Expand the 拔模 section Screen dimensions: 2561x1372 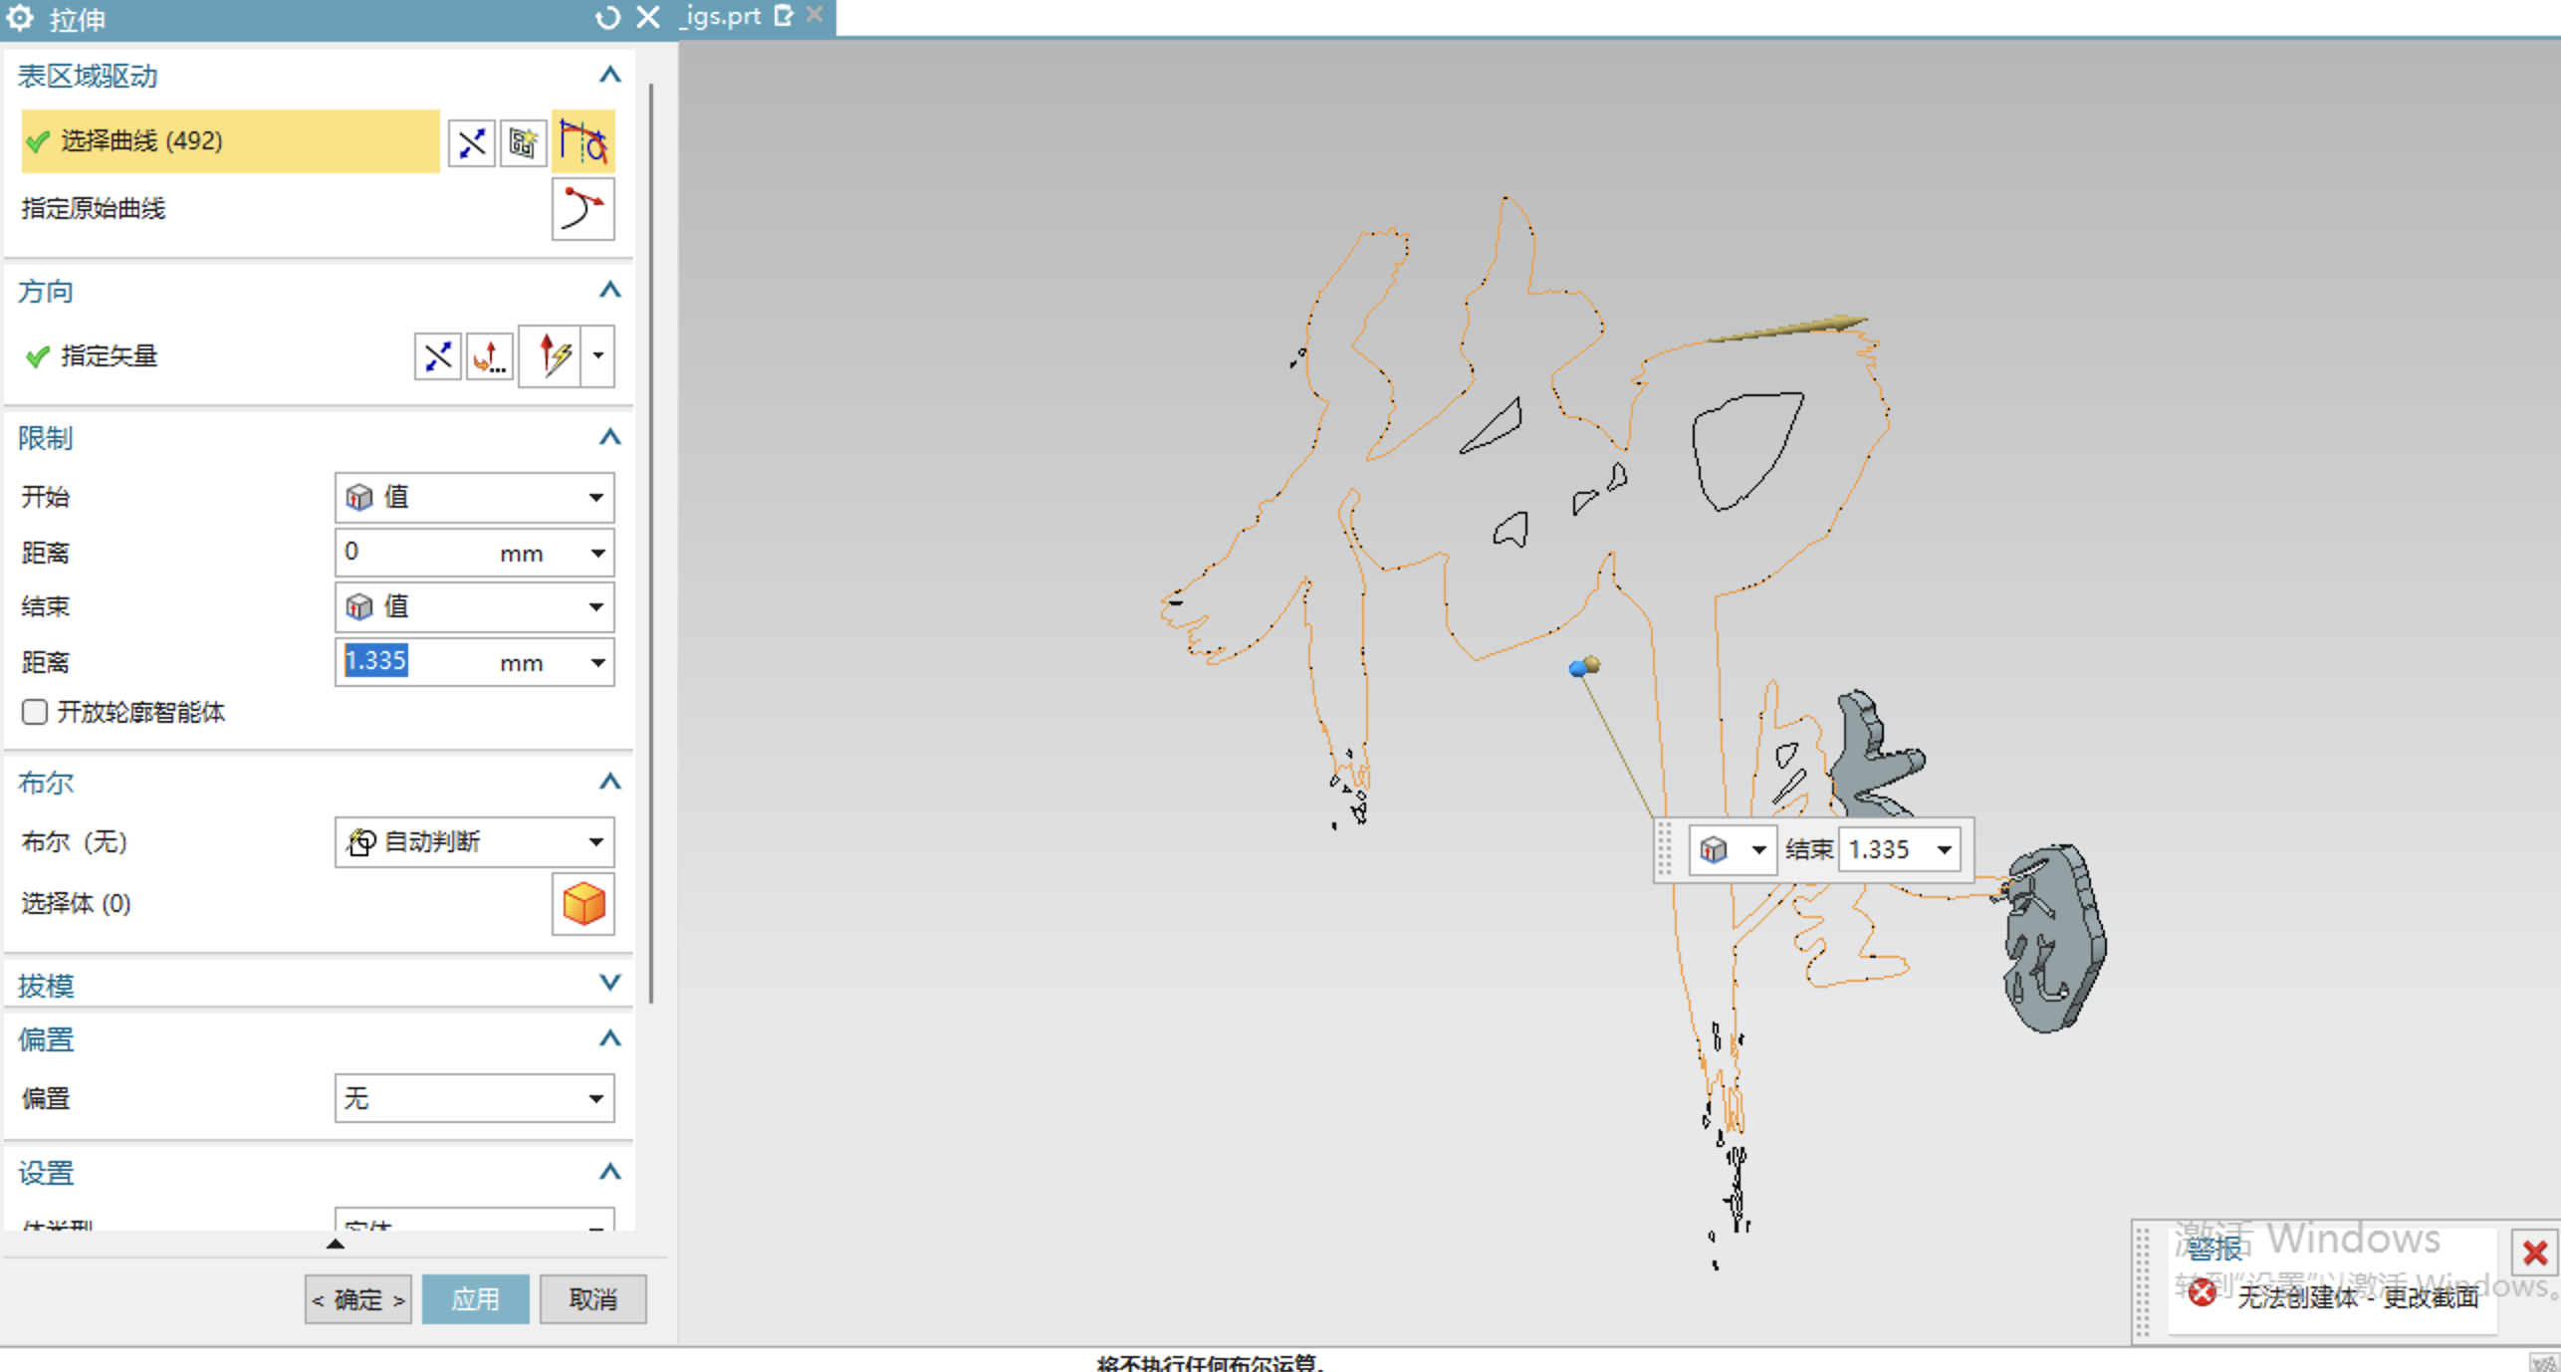click(x=609, y=984)
